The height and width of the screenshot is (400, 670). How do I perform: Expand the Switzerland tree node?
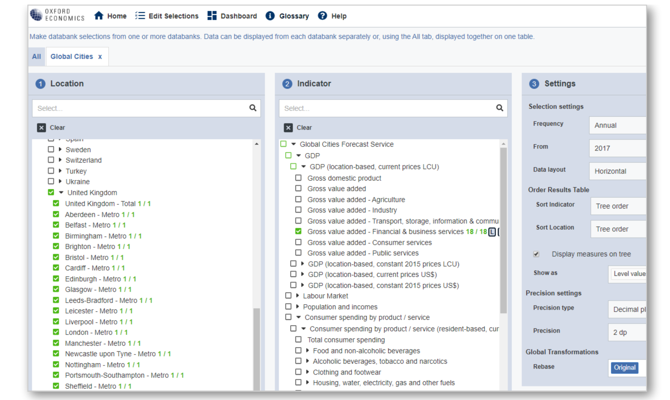click(60, 160)
